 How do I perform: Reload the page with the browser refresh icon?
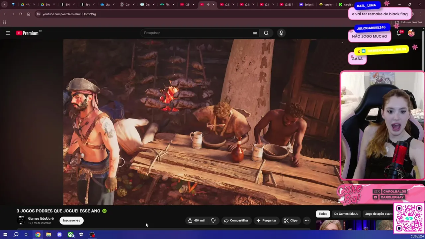coord(21,14)
